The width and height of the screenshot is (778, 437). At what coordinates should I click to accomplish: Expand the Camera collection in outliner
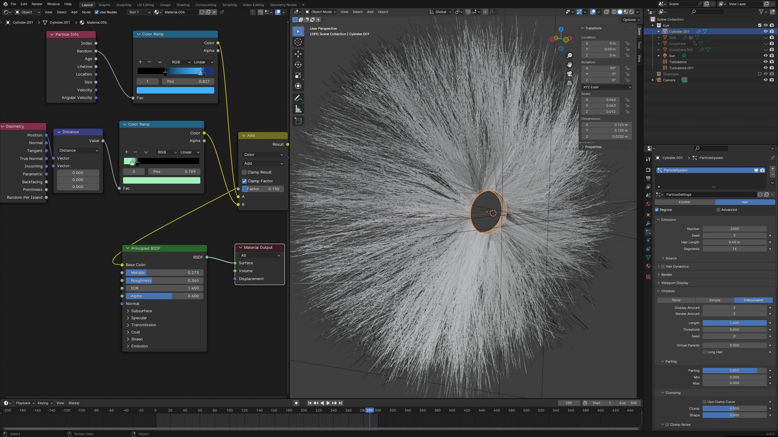pos(653,80)
